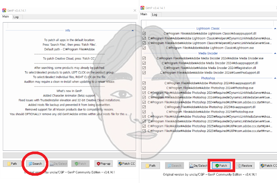Image resolution: width=277 pixels, height=183 pixels.
Task: Uncheck Media Encoder 2024 dvaappsupport.dll checkbox
Action: [144, 63]
